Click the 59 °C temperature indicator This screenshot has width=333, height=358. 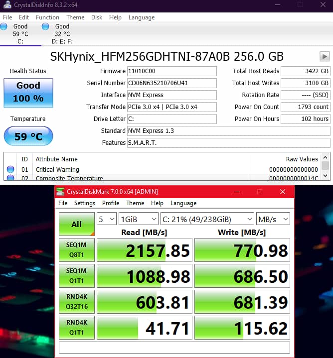pyautogui.click(x=28, y=136)
